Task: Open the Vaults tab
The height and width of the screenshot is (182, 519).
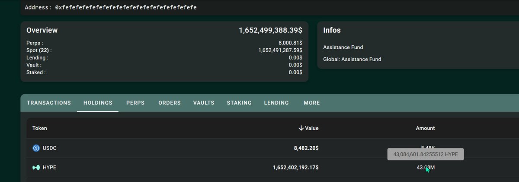Action: 204,103
